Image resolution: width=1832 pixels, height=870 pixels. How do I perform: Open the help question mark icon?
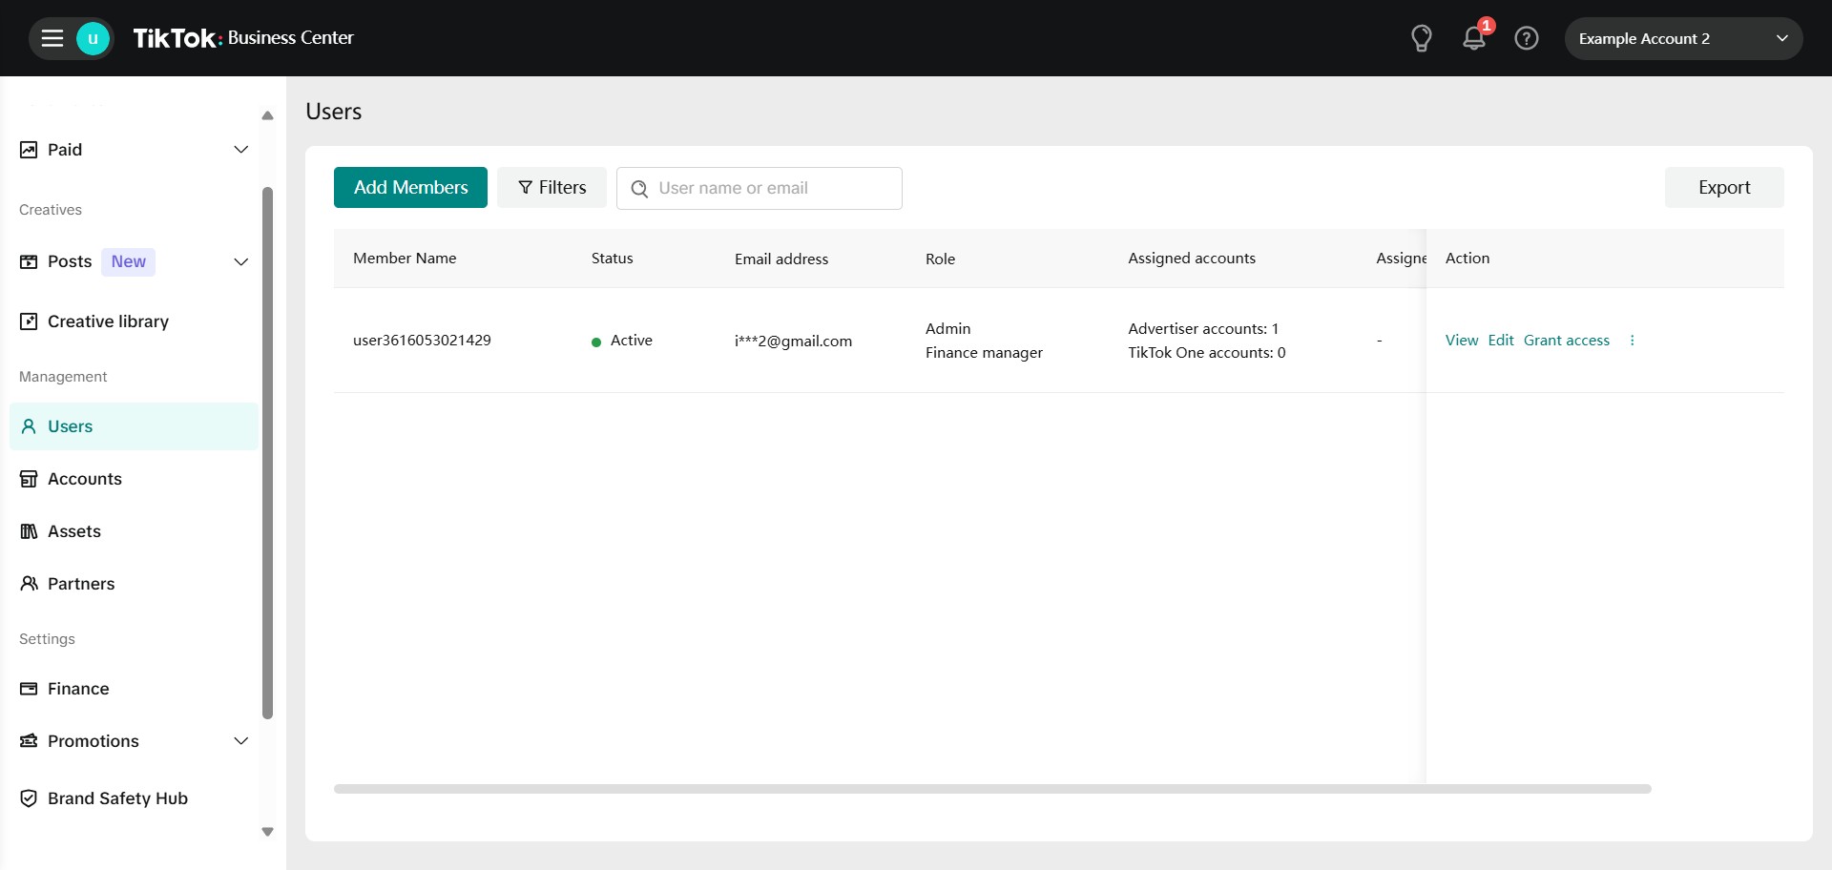(1526, 38)
